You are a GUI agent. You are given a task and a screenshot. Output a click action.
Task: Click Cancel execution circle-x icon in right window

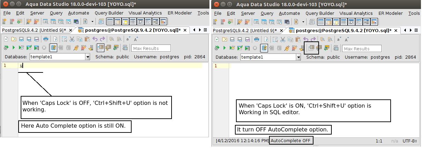[x=255, y=48]
